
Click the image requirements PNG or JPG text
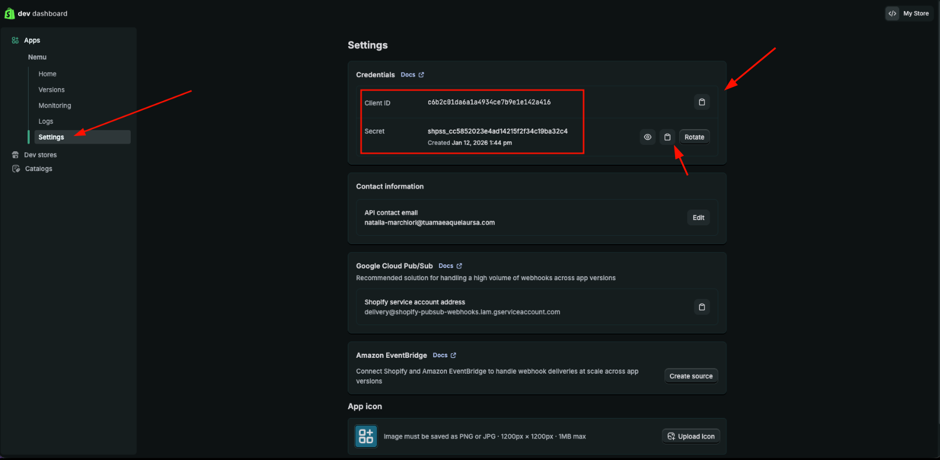pos(485,437)
